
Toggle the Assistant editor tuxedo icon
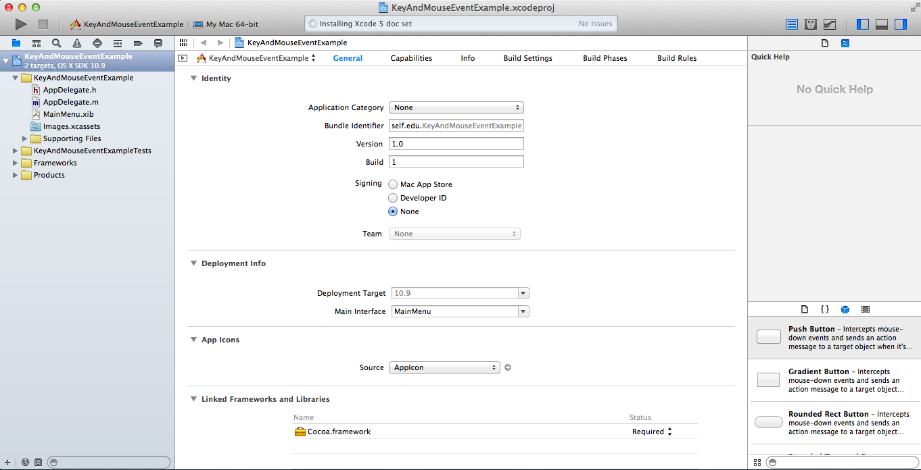pos(810,24)
